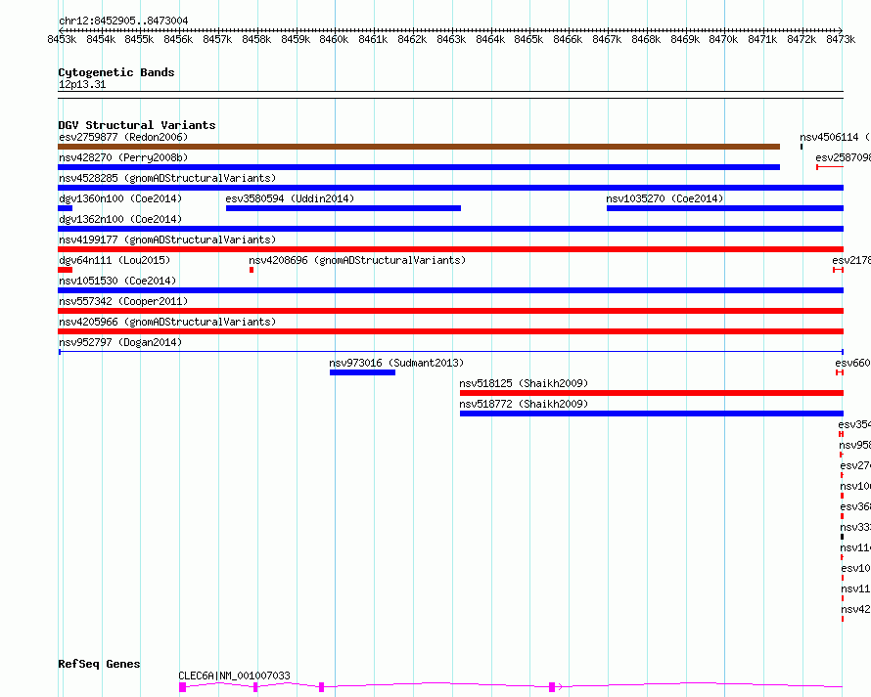Viewport: 871px width, 697px height.
Task: Select the esv3580594 (Uddin2014) variant bar
Action: [x=343, y=208]
